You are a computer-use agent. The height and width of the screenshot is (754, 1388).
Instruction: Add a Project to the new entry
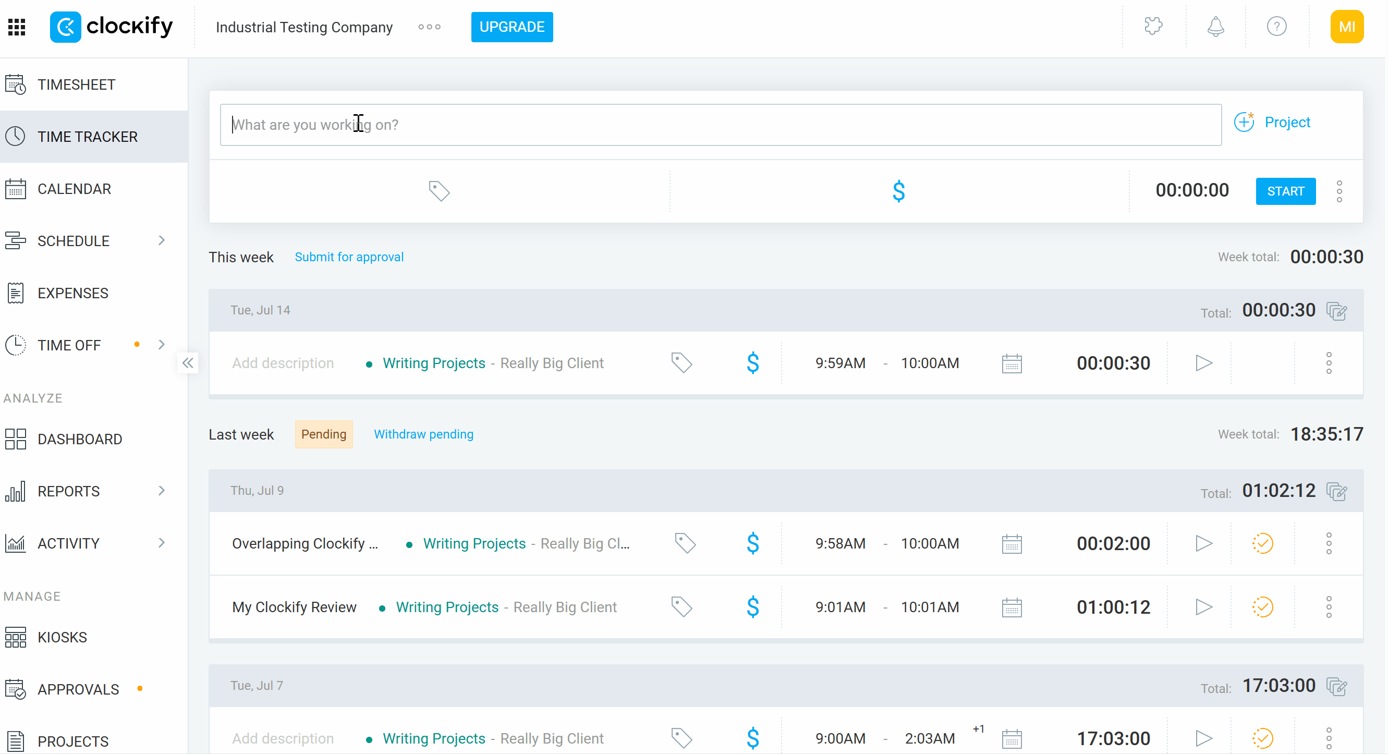1272,123
